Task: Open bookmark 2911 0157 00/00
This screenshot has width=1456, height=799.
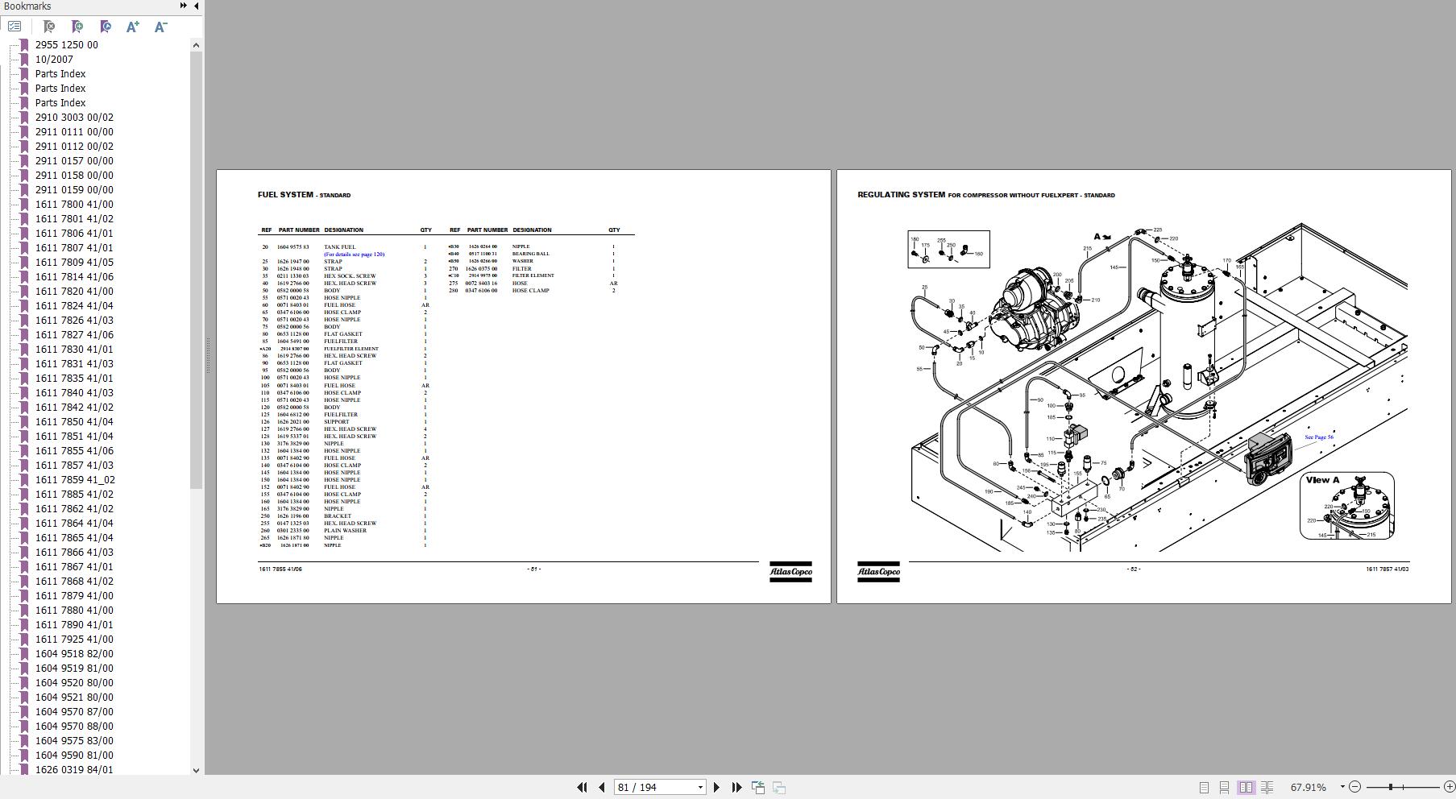Action: pyautogui.click(x=74, y=161)
